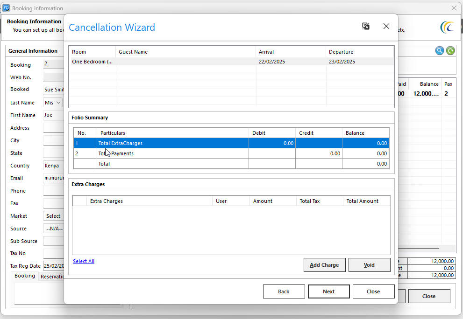Switch to the Reservation tab
The width and height of the screenshot is (463, 319).
(x=52, y=277)
